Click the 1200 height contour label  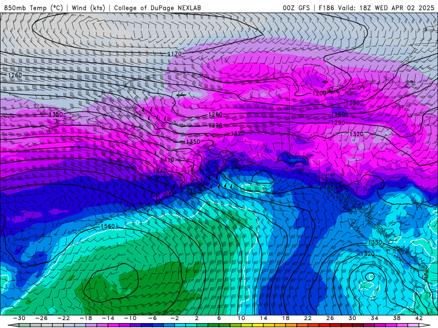(319, 93)
